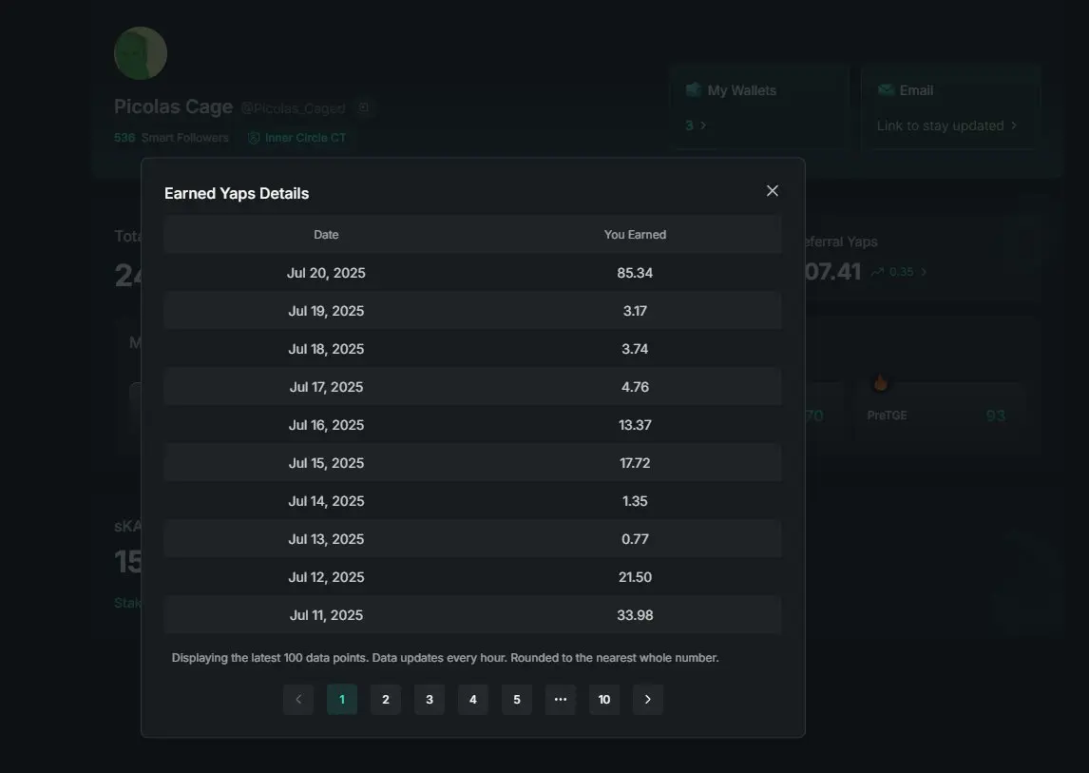Click the Email envelope icon
Image resolution: width=1089 pixels, height=773 pixels.
pos(886,89)
